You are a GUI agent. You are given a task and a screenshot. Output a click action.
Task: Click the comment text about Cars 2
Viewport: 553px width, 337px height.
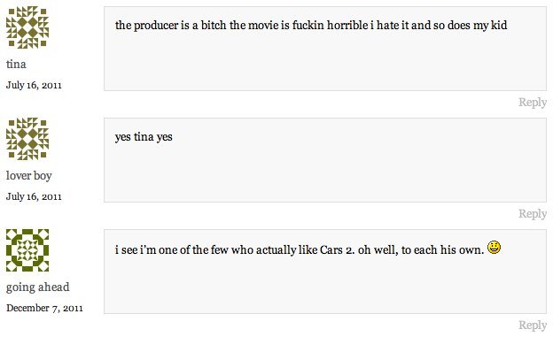point(300,249)
